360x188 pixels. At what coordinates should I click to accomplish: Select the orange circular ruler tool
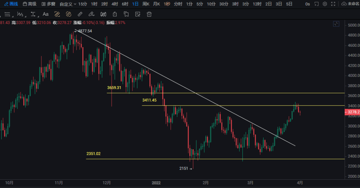tap(69, 14)
